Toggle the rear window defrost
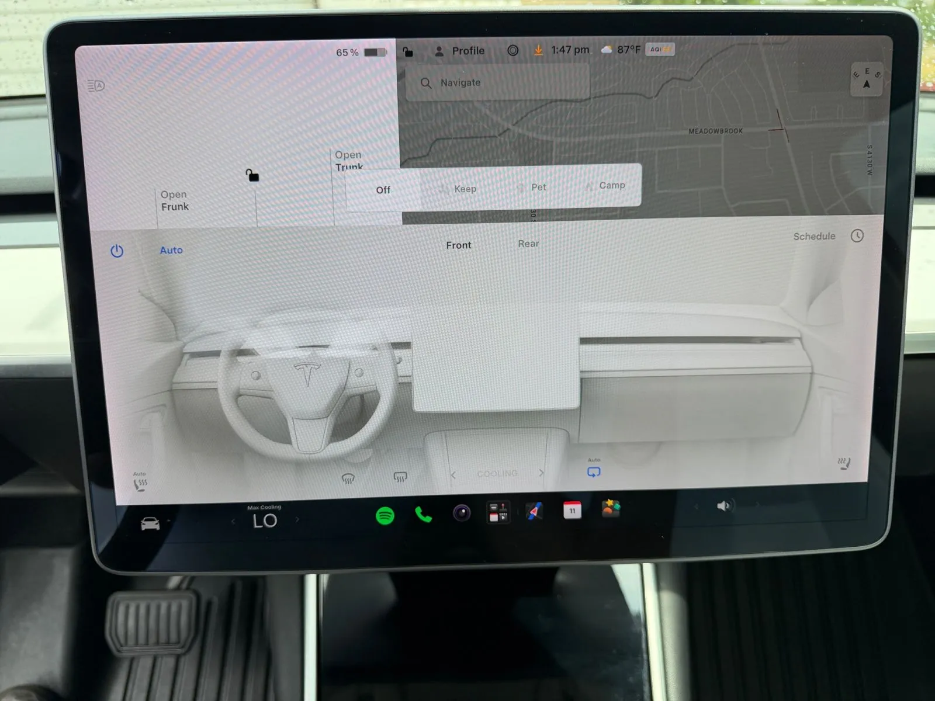 [400, 477]
